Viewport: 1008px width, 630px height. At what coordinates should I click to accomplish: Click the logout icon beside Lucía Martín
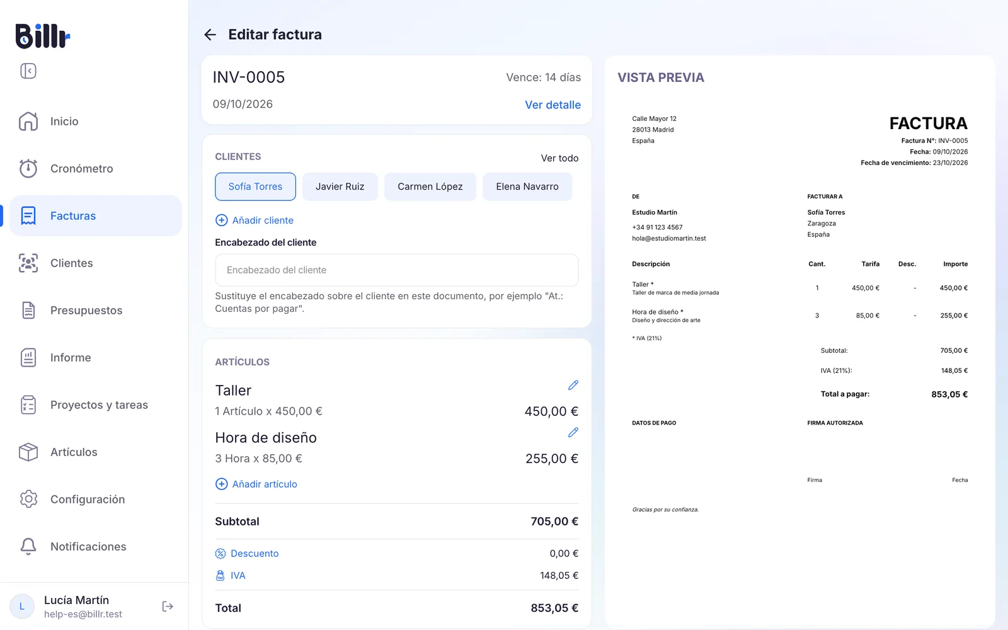click(x=168, y=606)
